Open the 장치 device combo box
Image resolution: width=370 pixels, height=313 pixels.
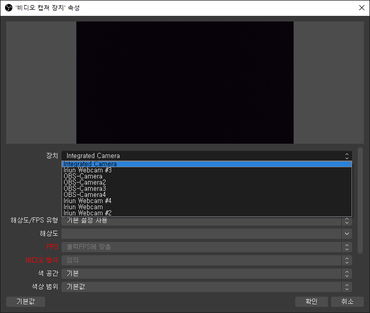click(x=207, y=156)
